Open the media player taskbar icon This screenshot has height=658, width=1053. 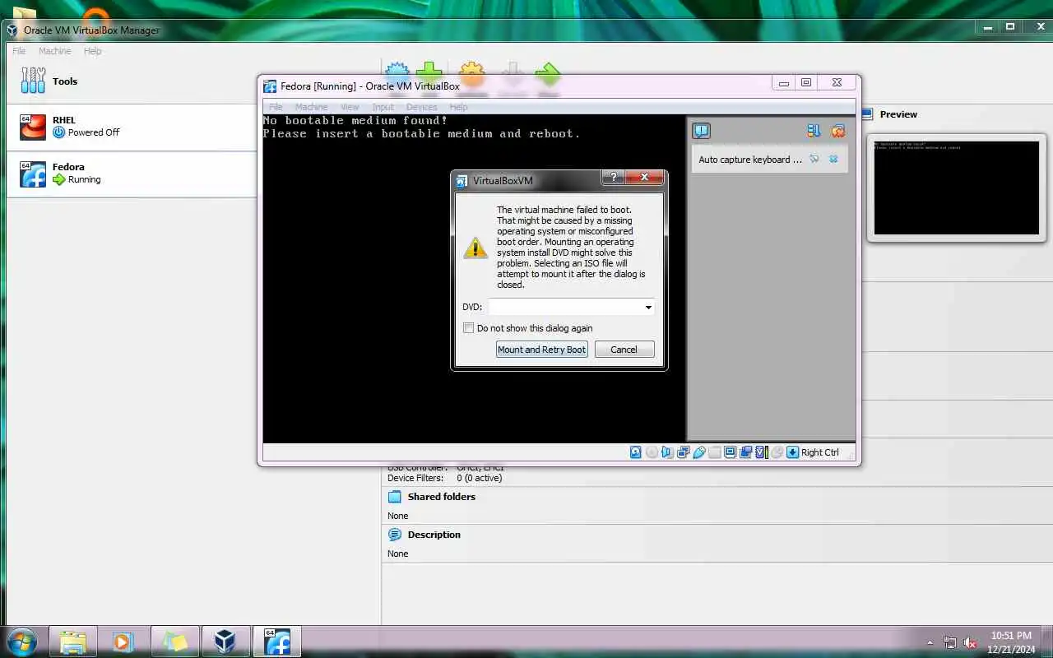click(123, 642)
